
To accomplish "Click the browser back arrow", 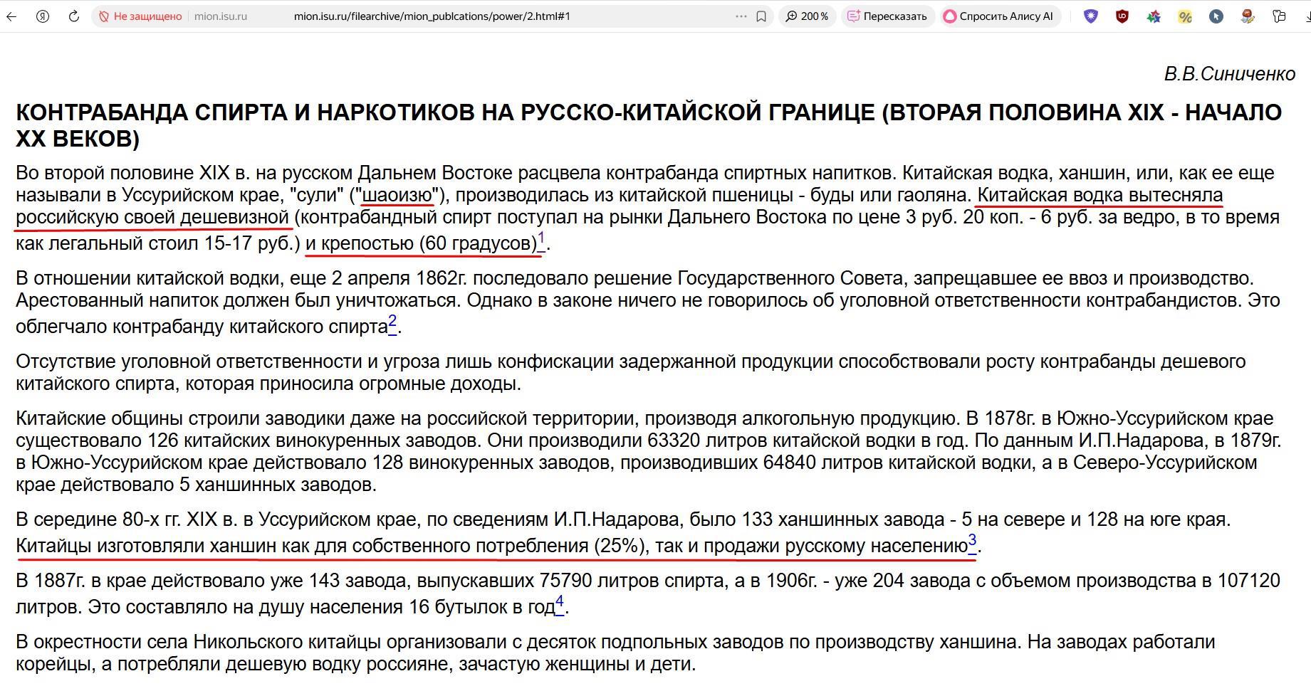I will [x=11, y=16].
